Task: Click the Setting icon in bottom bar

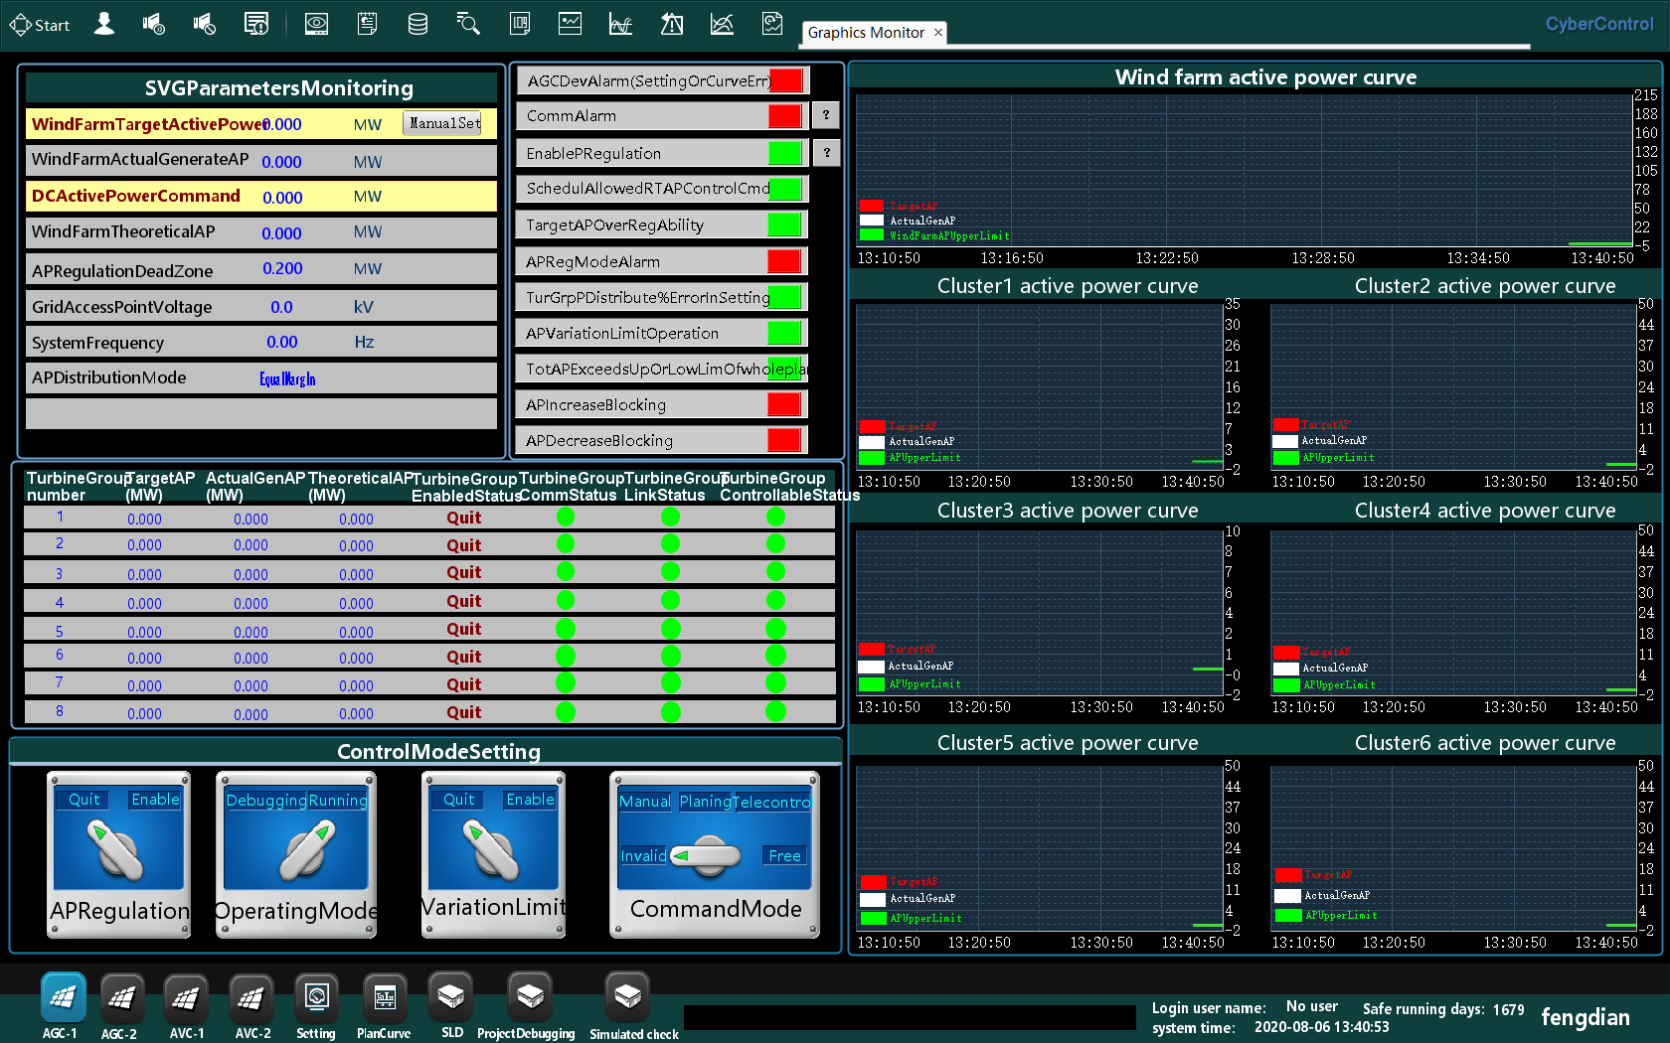Action: [316, 998]
